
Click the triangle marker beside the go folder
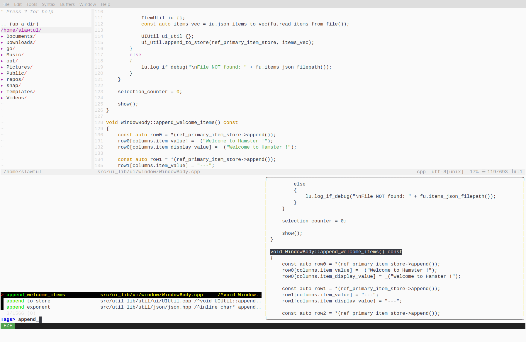coord(3,49)
